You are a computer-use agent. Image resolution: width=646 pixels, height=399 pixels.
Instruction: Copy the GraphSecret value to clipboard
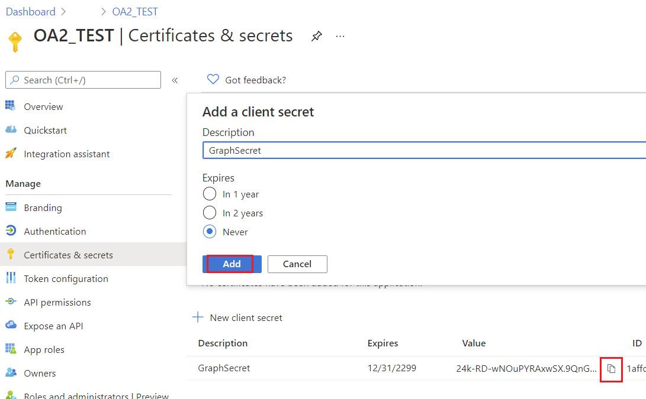click(611, 369)
